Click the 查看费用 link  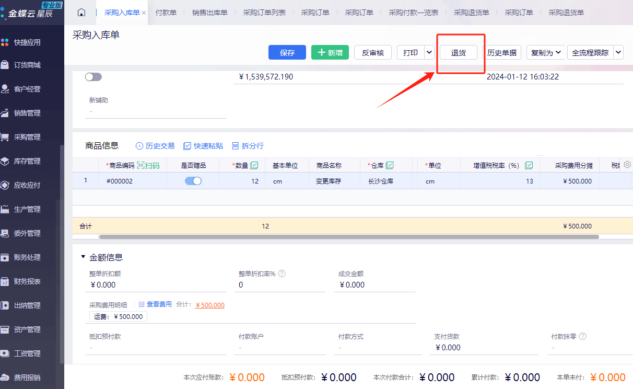tap(159, 304)
